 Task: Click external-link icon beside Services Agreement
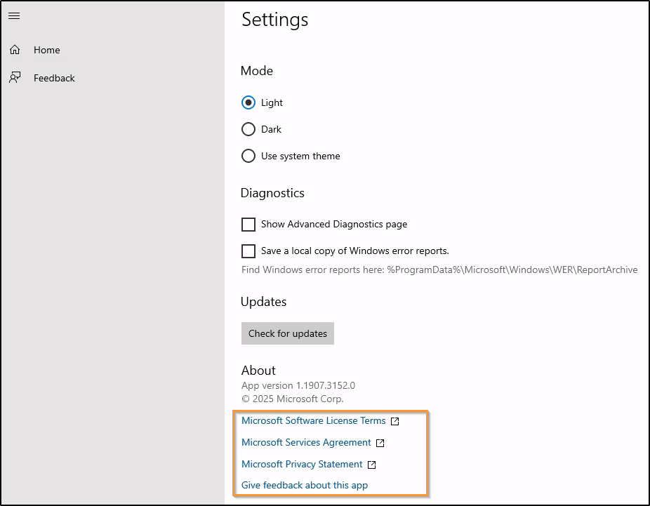pos(380,443)
